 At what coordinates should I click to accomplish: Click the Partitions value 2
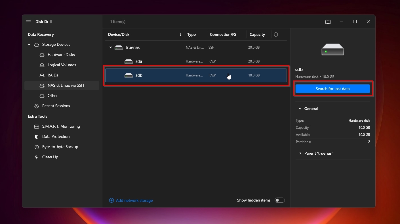tap(369, 142)
